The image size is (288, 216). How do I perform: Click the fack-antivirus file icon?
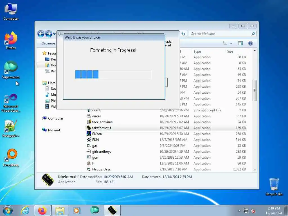click(89, 122)
